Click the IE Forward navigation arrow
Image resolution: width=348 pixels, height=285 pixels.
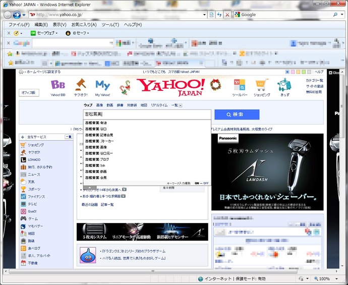pyautogui.click(x=17, y=15)
